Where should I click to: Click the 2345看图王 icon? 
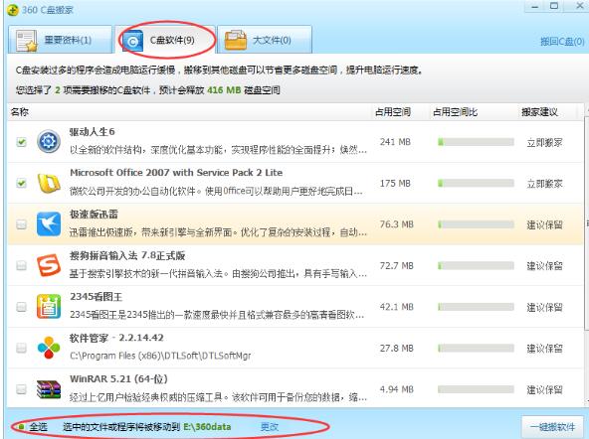point(49,307)
